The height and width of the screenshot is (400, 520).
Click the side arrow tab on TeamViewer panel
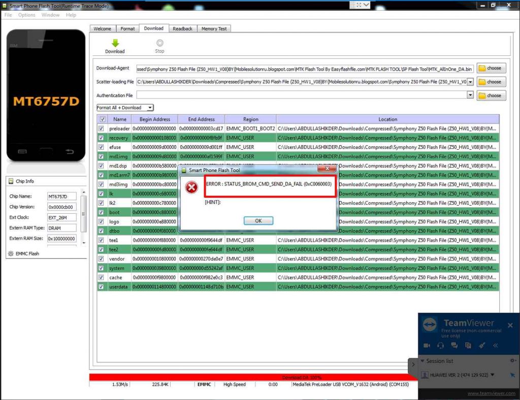[x=413, y=365]
